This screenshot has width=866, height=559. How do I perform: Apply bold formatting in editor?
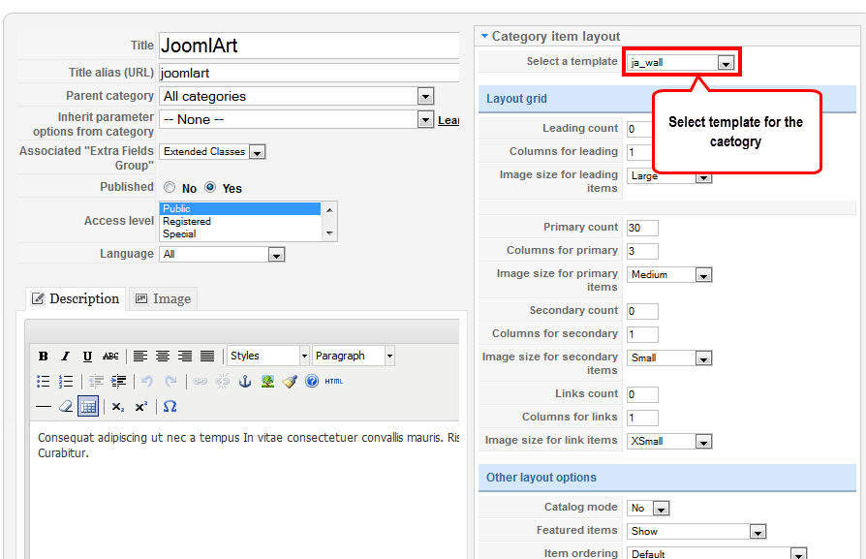click(x=43, y=357)
